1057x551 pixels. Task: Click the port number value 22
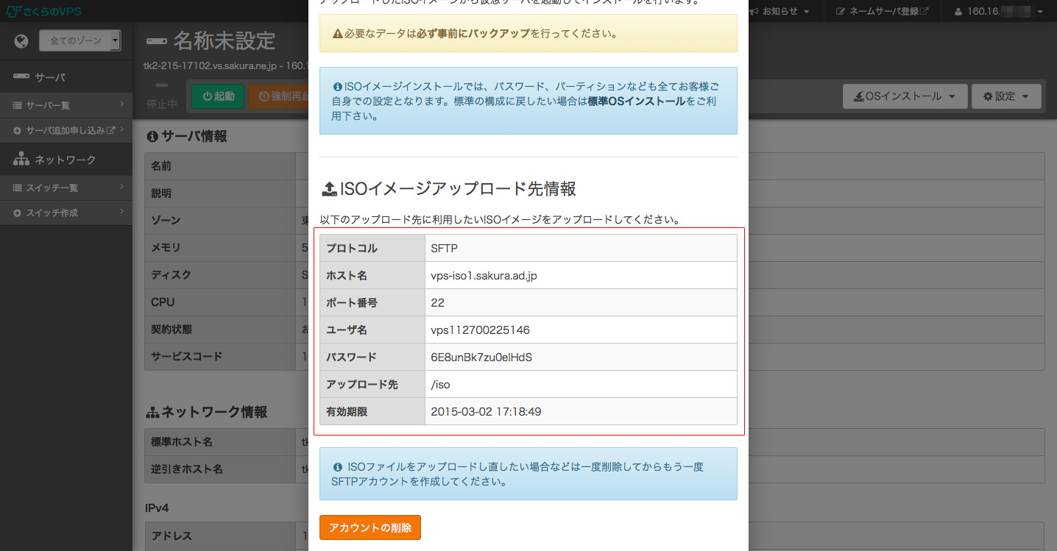coord(438,303)
